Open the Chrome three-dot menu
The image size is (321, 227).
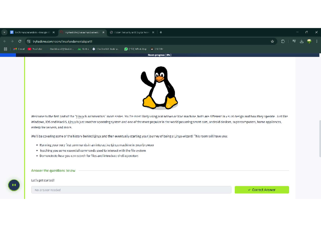coord(317,41)
